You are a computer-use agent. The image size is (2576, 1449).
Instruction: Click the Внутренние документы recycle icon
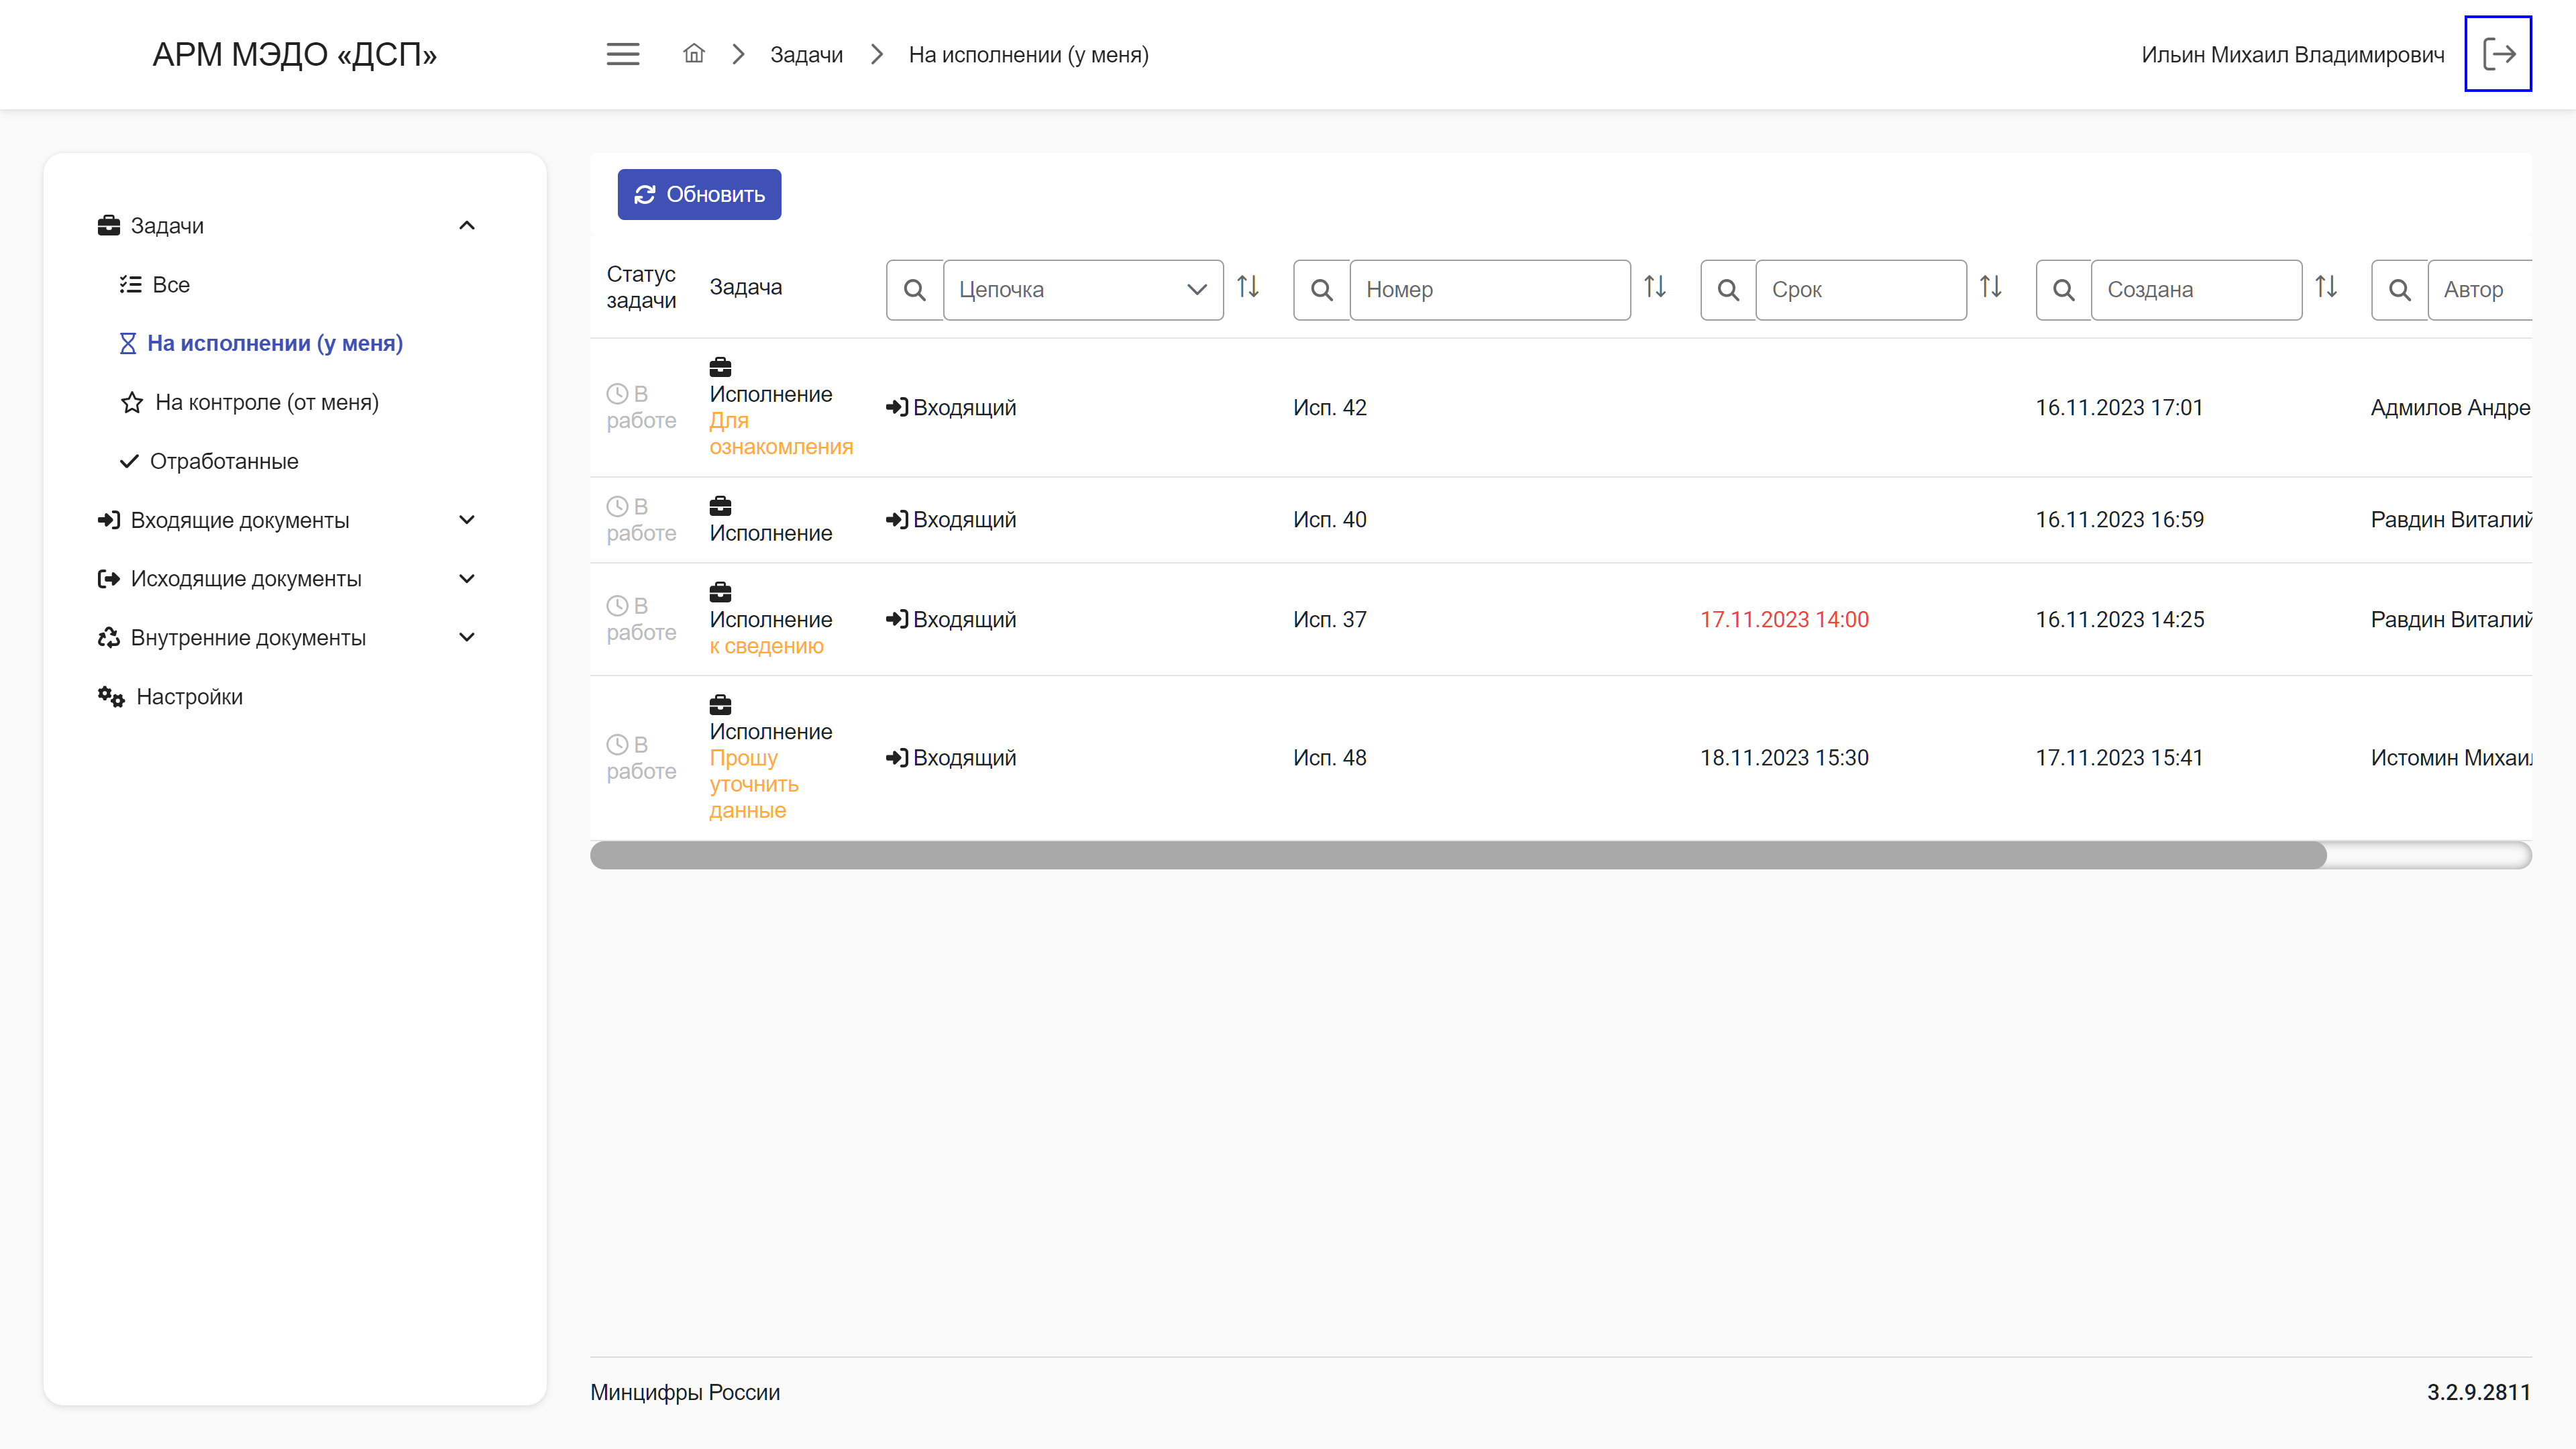tap(109, 637)
